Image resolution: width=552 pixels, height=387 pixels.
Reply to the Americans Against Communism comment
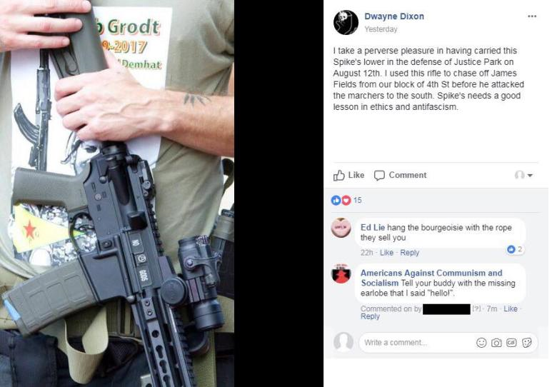tap(370, 316)
